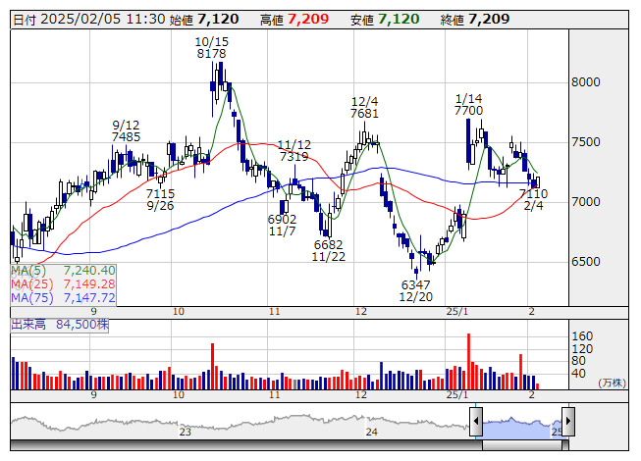This screenshot has width=641, height=461.
Task: Click the left range handle arrow in overview
Action: point(476,423)
